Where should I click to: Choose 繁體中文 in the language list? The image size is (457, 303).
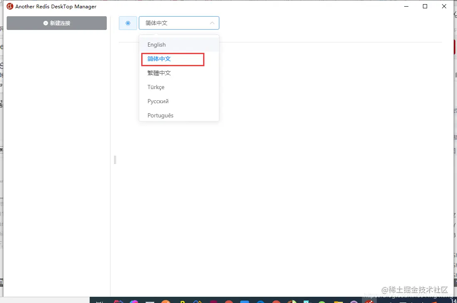click(x=179, y=73)
